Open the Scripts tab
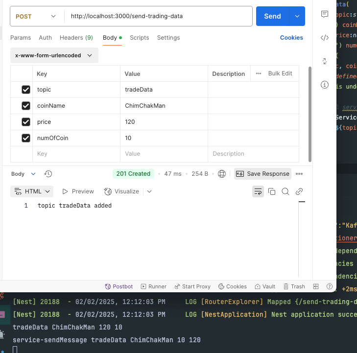Screen dimensions: 357x353 click(140, 38)
